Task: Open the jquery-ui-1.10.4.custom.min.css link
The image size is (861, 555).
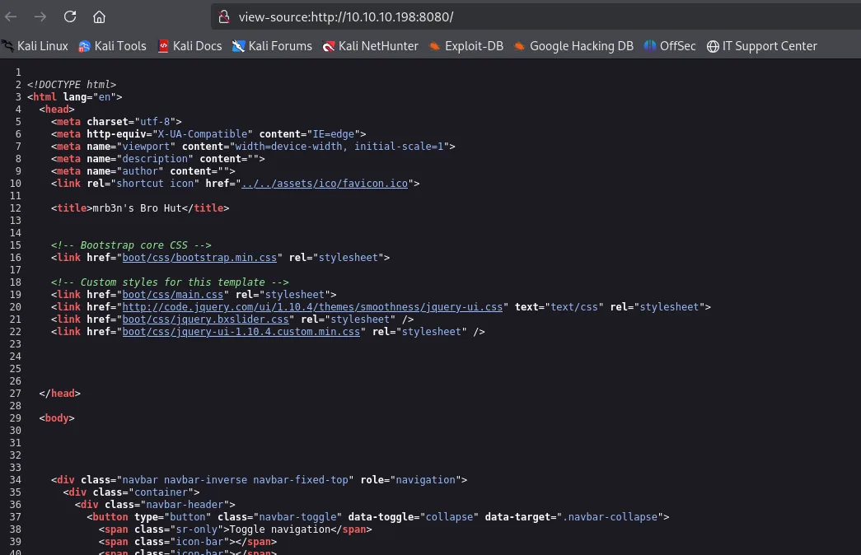Action: [241, 332]
